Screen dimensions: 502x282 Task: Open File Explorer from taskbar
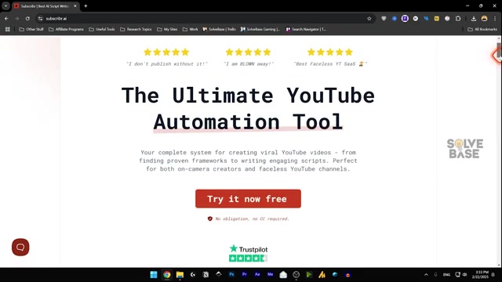pos(180,275)
